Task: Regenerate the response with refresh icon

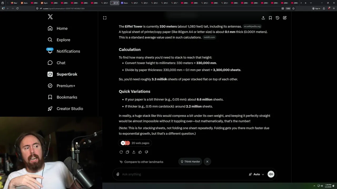Action: tap(121, 152)
